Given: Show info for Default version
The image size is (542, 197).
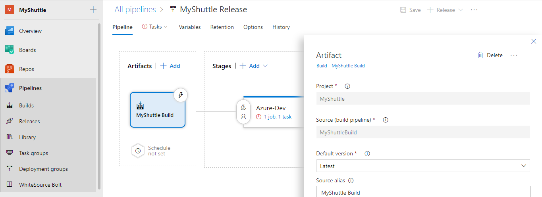Looking at the screenshot, I should 367,153.
